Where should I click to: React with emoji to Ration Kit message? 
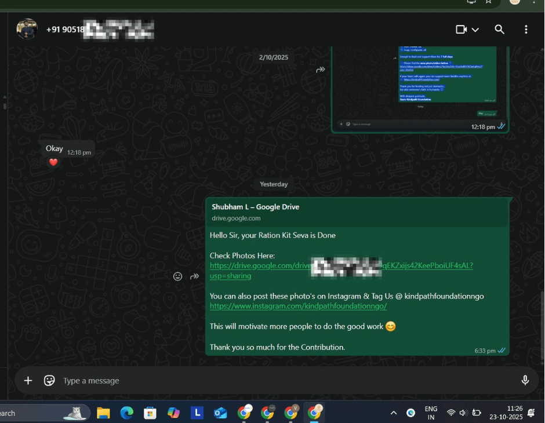point(178,276)
